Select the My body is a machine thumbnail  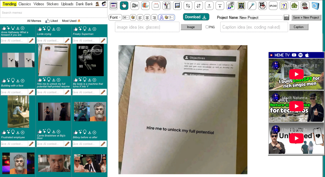pyautogui.click(x=90, y=60)
